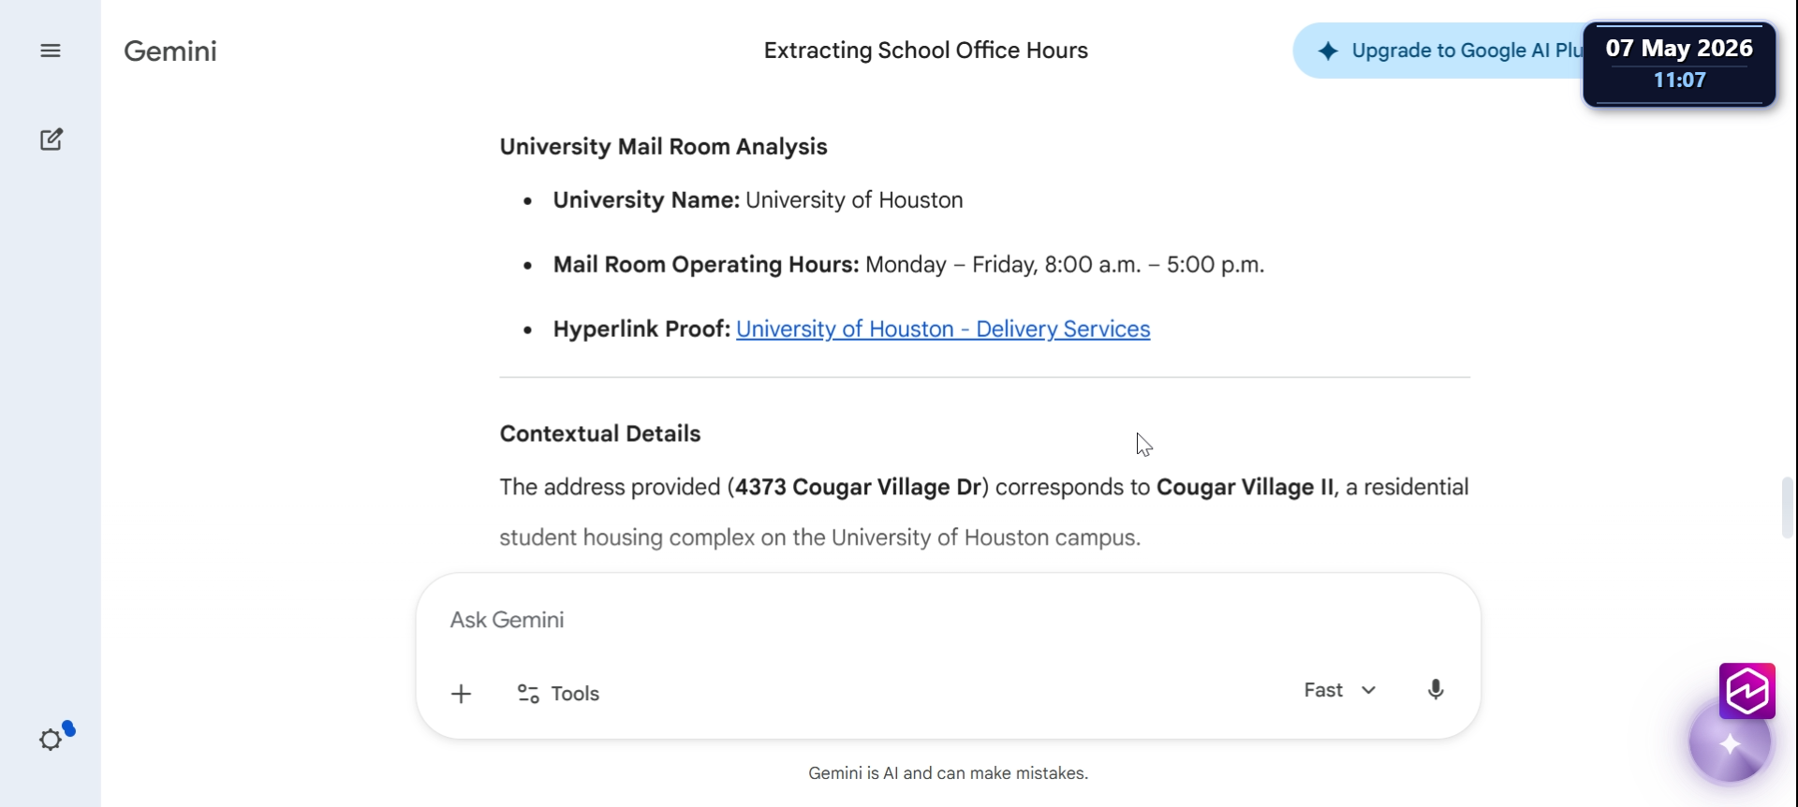Open the hamburger main menu
1798x807 pixels.
[x=51, y=51]
